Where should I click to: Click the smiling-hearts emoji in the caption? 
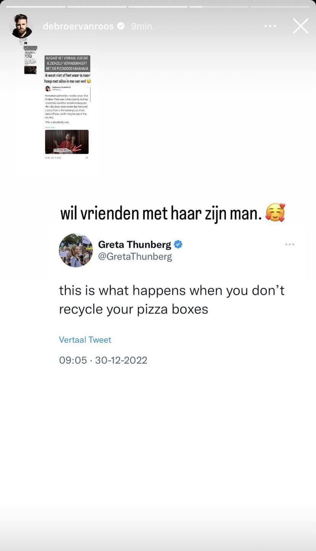coord(275,213)
